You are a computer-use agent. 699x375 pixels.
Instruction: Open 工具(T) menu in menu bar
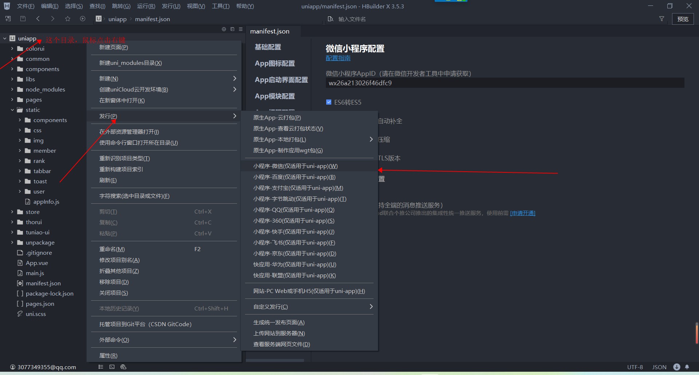tap(221, 6)
